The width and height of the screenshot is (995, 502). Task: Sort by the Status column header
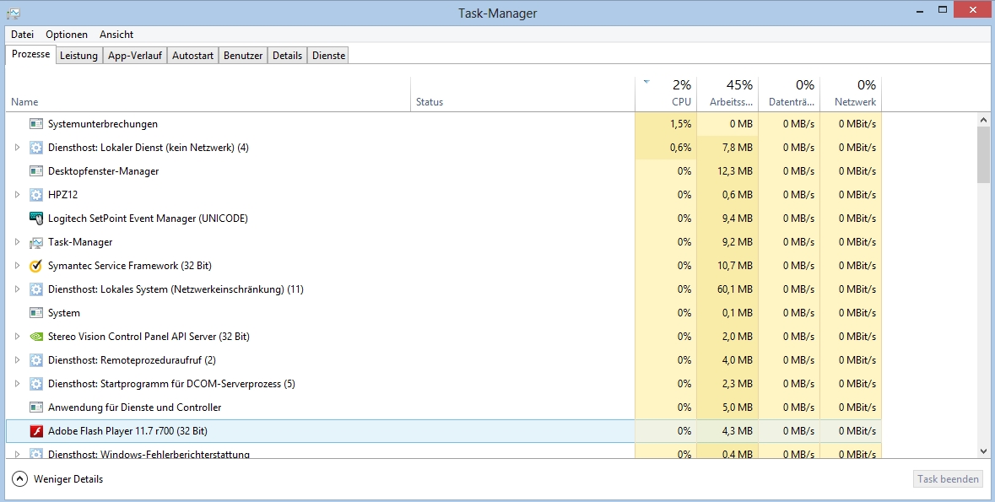point(523,94)
